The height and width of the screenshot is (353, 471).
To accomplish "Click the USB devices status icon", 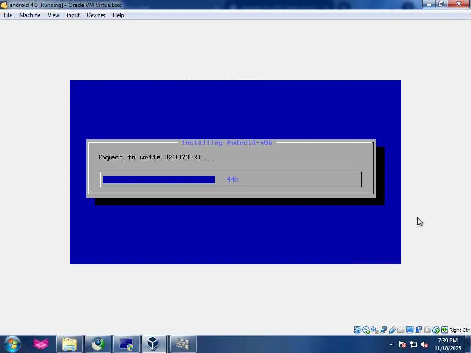I will point(392,330).
